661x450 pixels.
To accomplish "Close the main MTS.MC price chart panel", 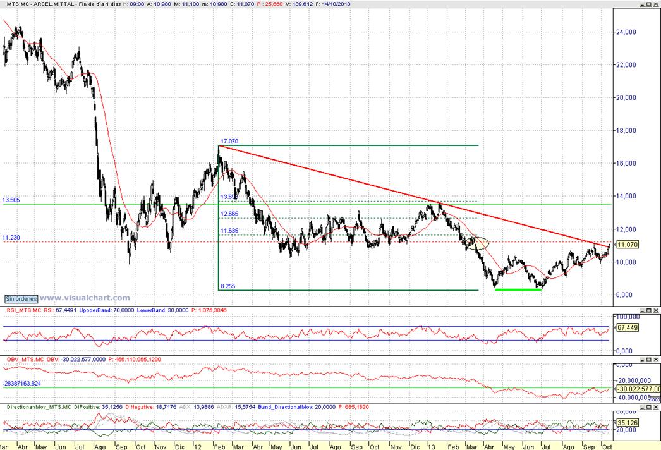I will coord(656,4).
